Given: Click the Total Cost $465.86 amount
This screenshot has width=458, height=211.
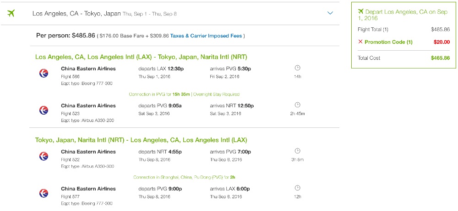Looking at the screenshot, I should coord(440,58).
